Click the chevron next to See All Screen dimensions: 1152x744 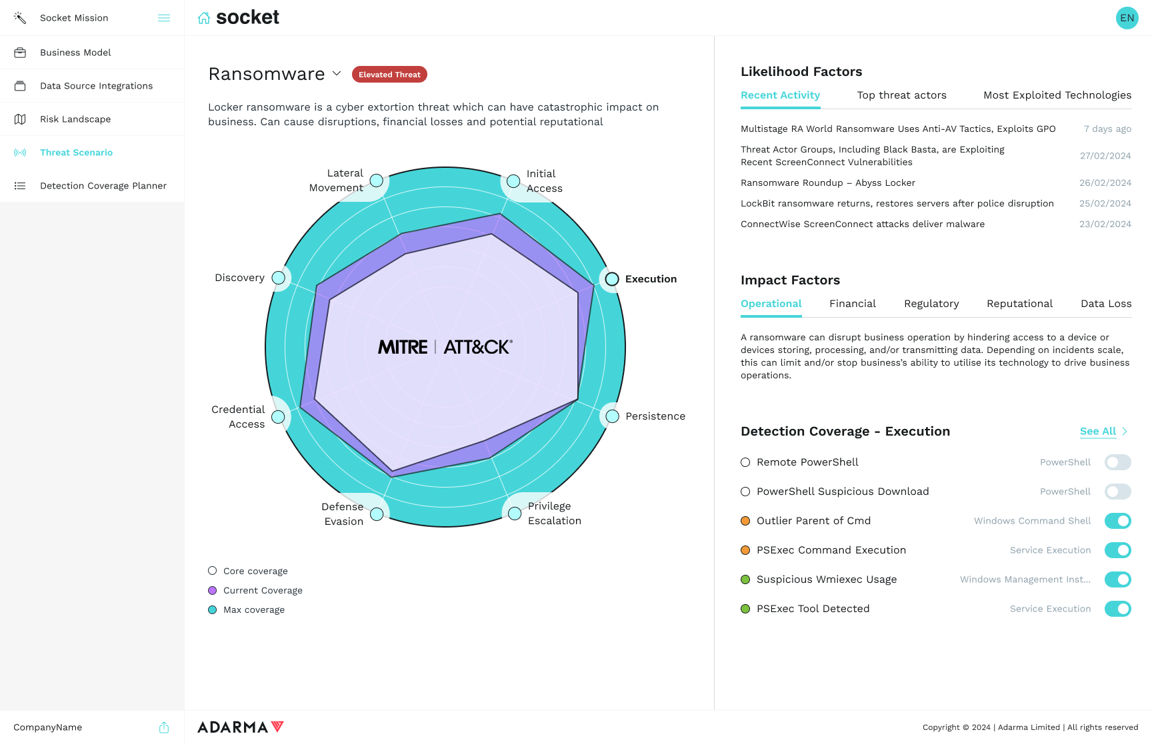pos(1125,432)
